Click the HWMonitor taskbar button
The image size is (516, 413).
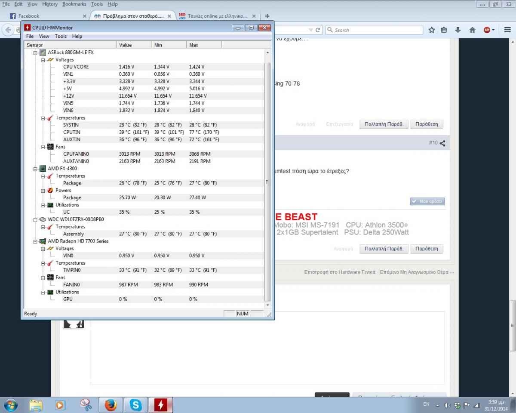click(161, 405)
